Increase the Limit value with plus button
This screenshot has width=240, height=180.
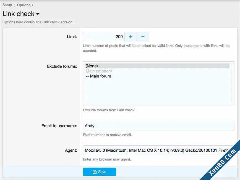click(x=131, y=37)
